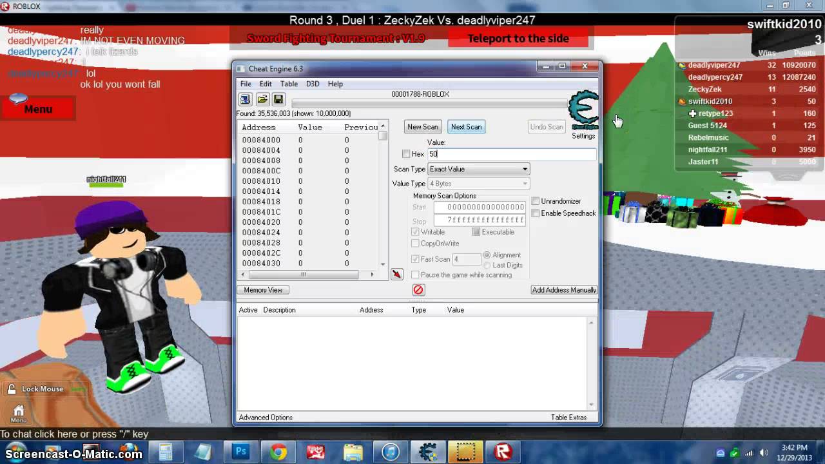This screenshot has height=464, width=825.
Task: Toggle the Executable checkbox
Action: [476, 232]
